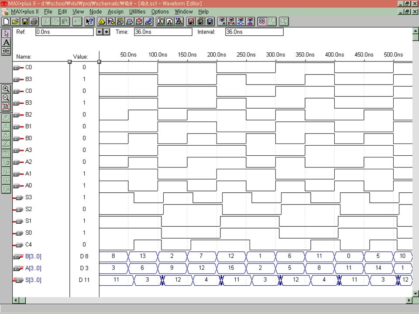Open the File menu
Viewport: 419px width, 314px height.
click(48, 12)
